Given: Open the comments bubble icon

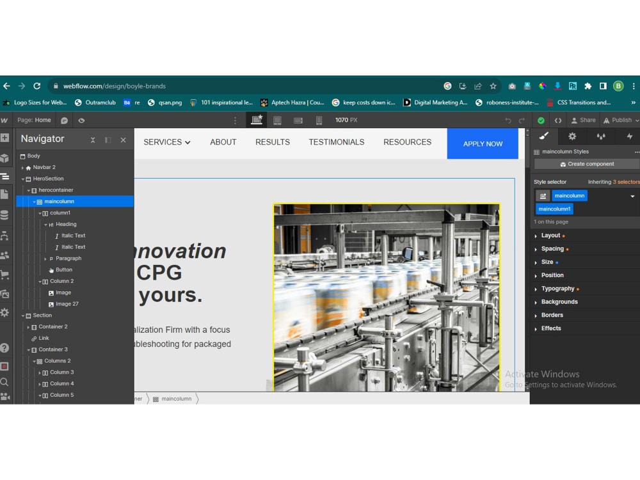Looking at the screenshot, I should coord(64,120).
